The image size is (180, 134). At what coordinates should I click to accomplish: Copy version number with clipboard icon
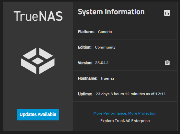pyautogui.click(x=167, y=63)
